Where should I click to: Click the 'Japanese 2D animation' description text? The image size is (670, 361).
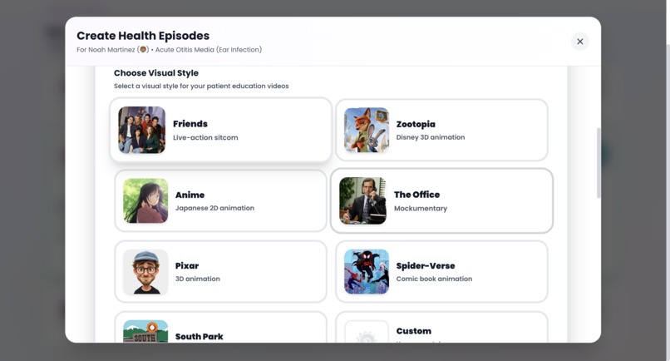214,208
